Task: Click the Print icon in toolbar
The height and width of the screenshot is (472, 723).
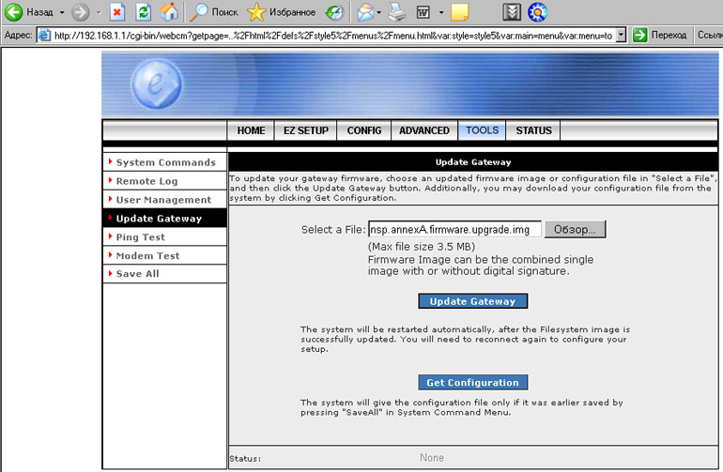Action: (x=397, y=12)
